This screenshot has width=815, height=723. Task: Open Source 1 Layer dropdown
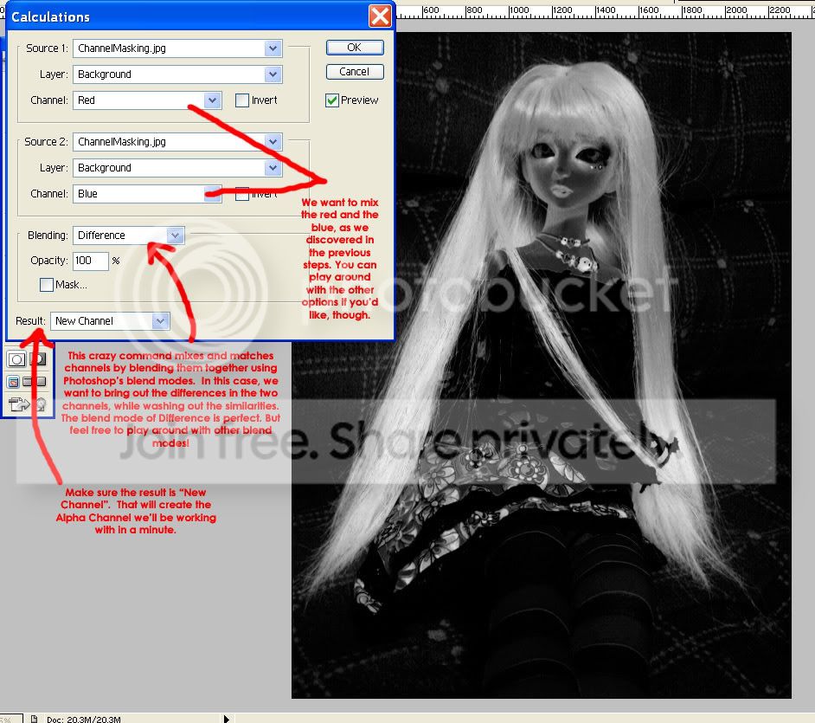[273, 74]
